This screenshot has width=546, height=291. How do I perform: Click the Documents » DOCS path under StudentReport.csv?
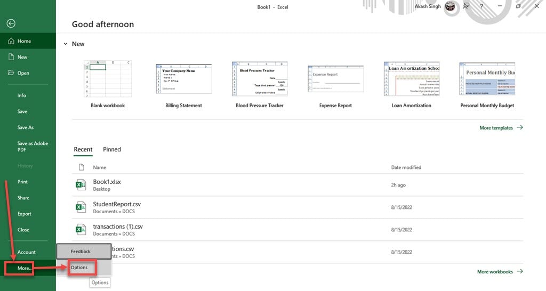pos(114,211)
